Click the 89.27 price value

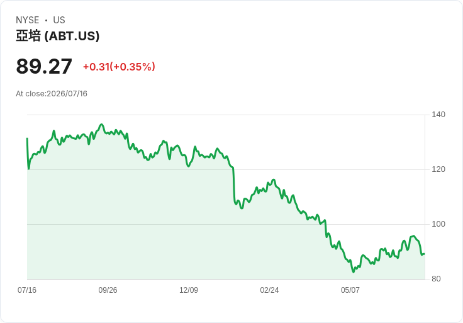pos(44,66)
